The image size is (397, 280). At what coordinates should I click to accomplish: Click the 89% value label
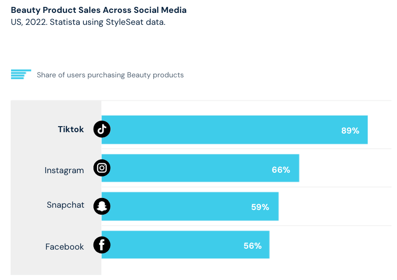click(350, 131)
